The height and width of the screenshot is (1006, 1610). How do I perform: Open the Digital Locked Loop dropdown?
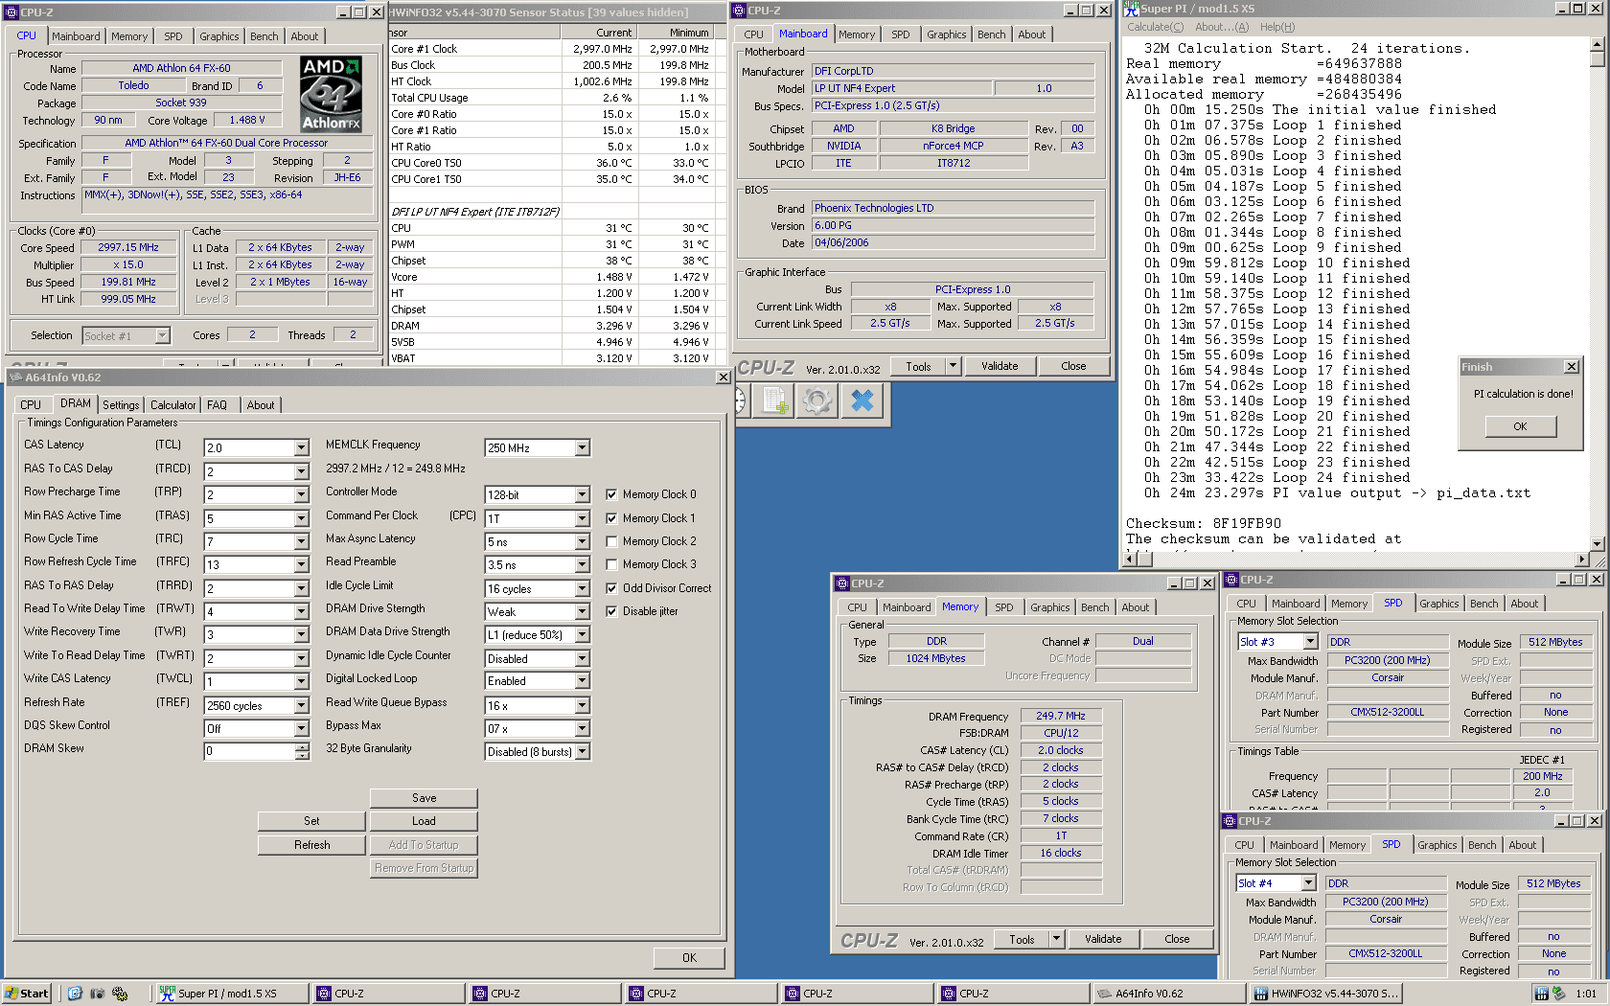[582, 681]
